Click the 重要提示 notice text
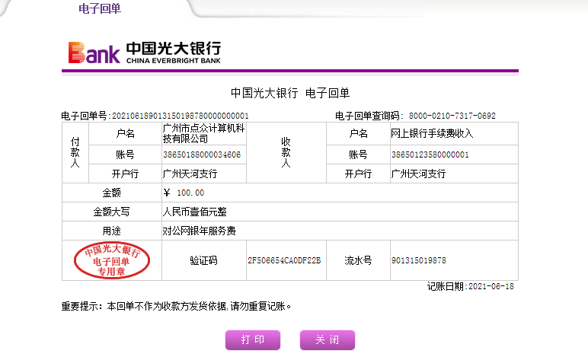The height and width of the screenshot is (360, 588). click(x=176, y=307)
